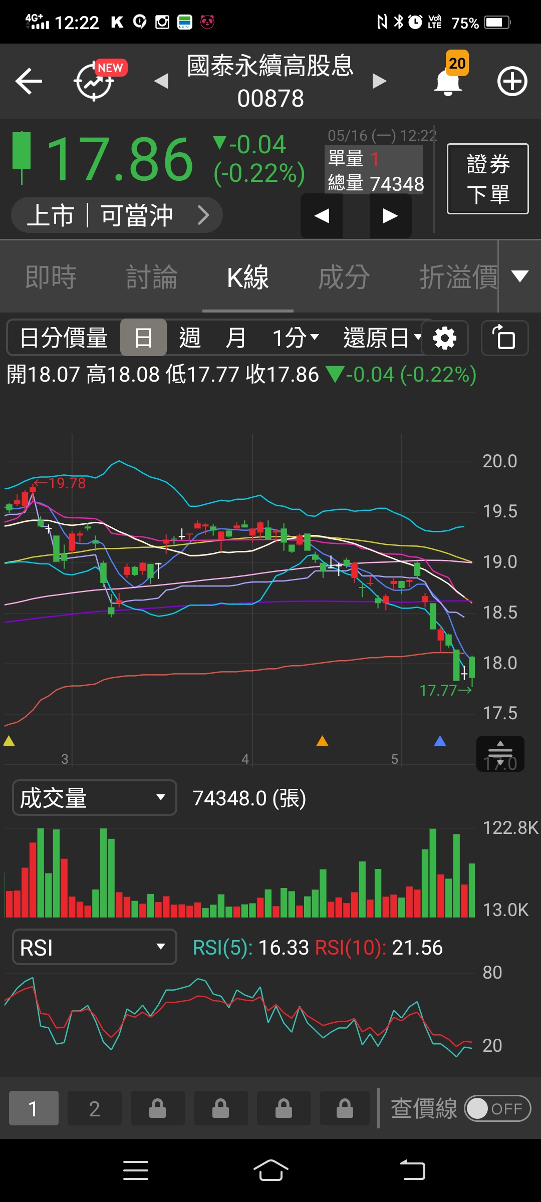Open the 上市 | 可當沖 info button
This screenshot has width=541, height=1202.
117,215
